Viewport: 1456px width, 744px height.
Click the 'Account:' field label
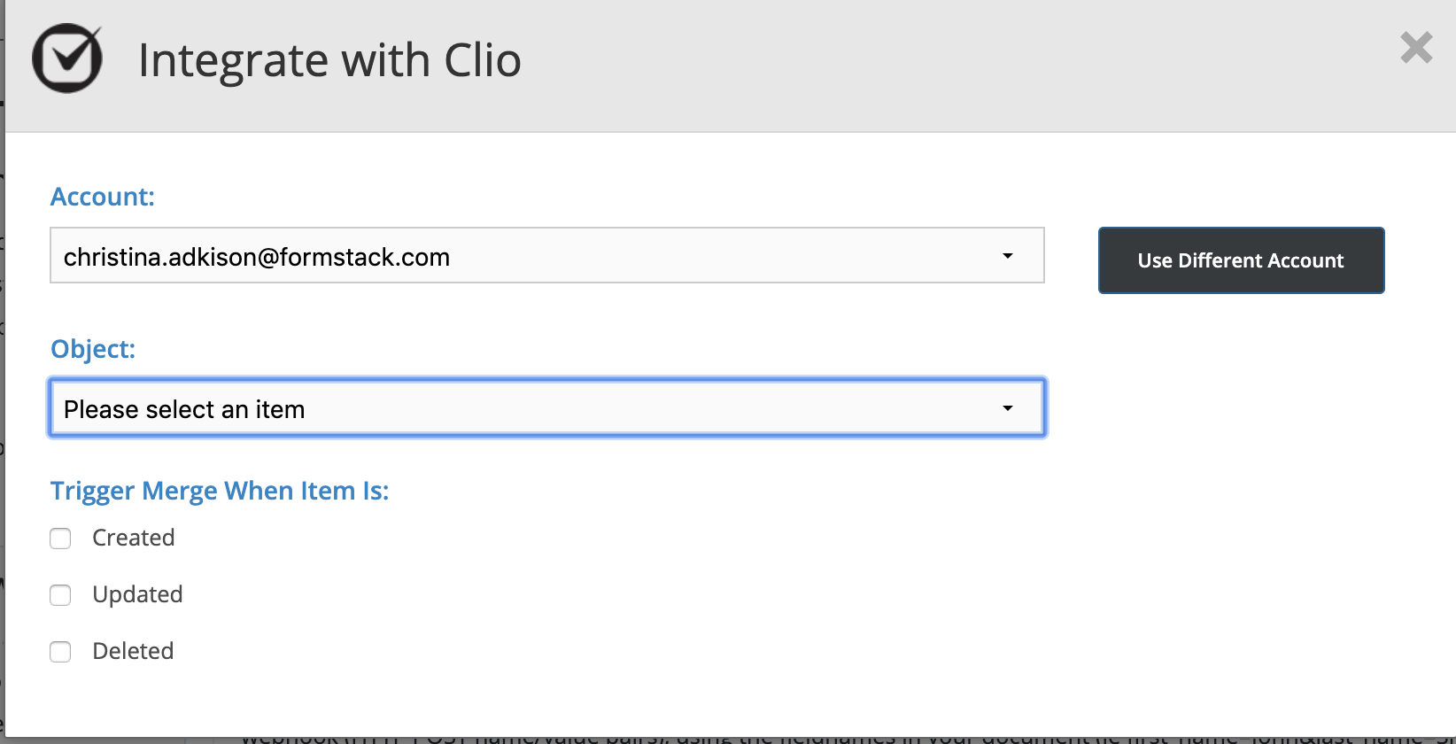point(103,197)
